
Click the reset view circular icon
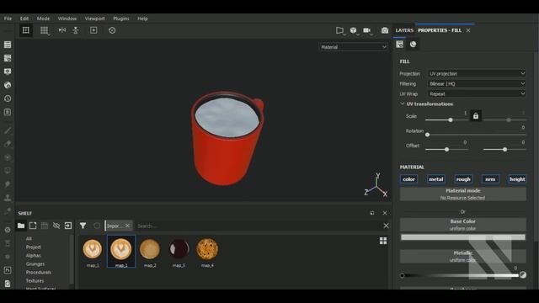pyautogui.click(x=112, y=30)
